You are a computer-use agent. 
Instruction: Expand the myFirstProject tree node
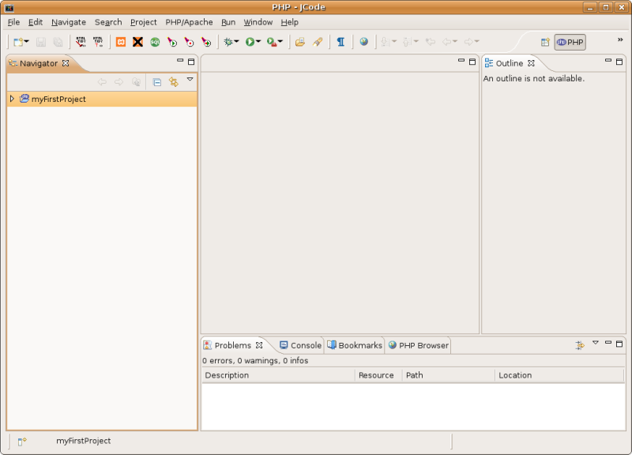(x=12, y=99)
